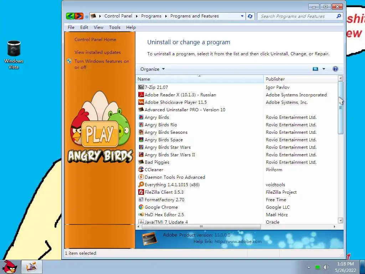Open the recent pages dropdown arrow
Screen dimensions: 365x274
pos(87,16)
